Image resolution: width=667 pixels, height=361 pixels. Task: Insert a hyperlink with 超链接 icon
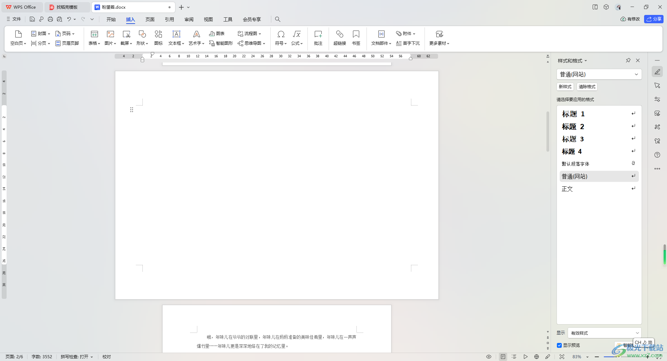(x=339, y=37)
